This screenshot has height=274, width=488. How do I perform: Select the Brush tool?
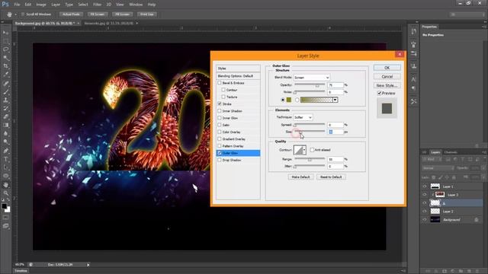5,91
